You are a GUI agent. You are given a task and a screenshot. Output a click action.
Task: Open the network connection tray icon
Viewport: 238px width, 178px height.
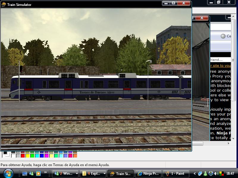coord(200,174)
